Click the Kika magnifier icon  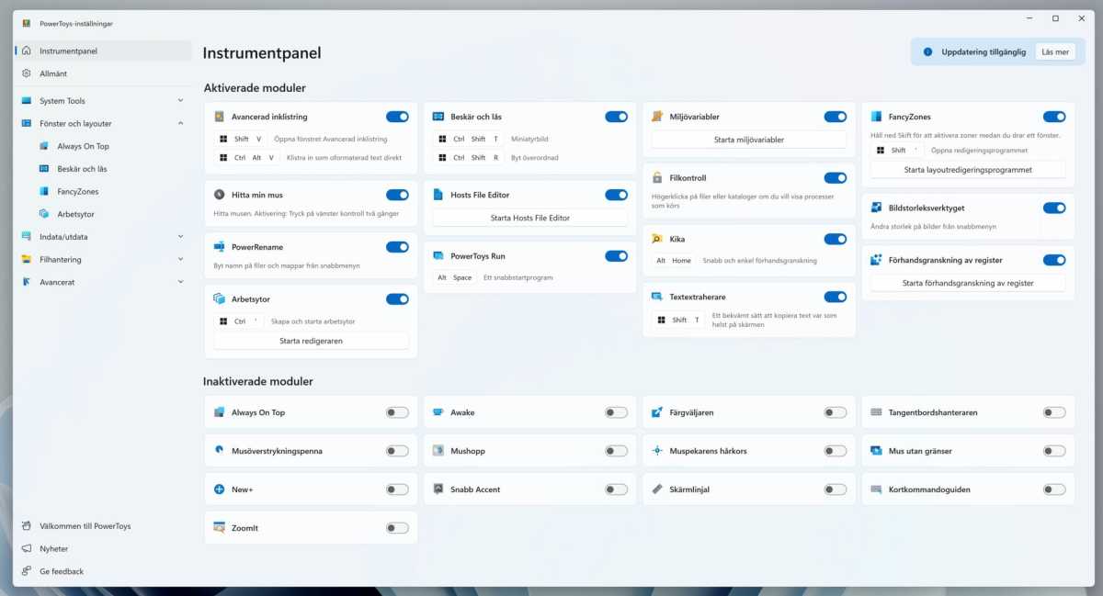pos(657,239)
